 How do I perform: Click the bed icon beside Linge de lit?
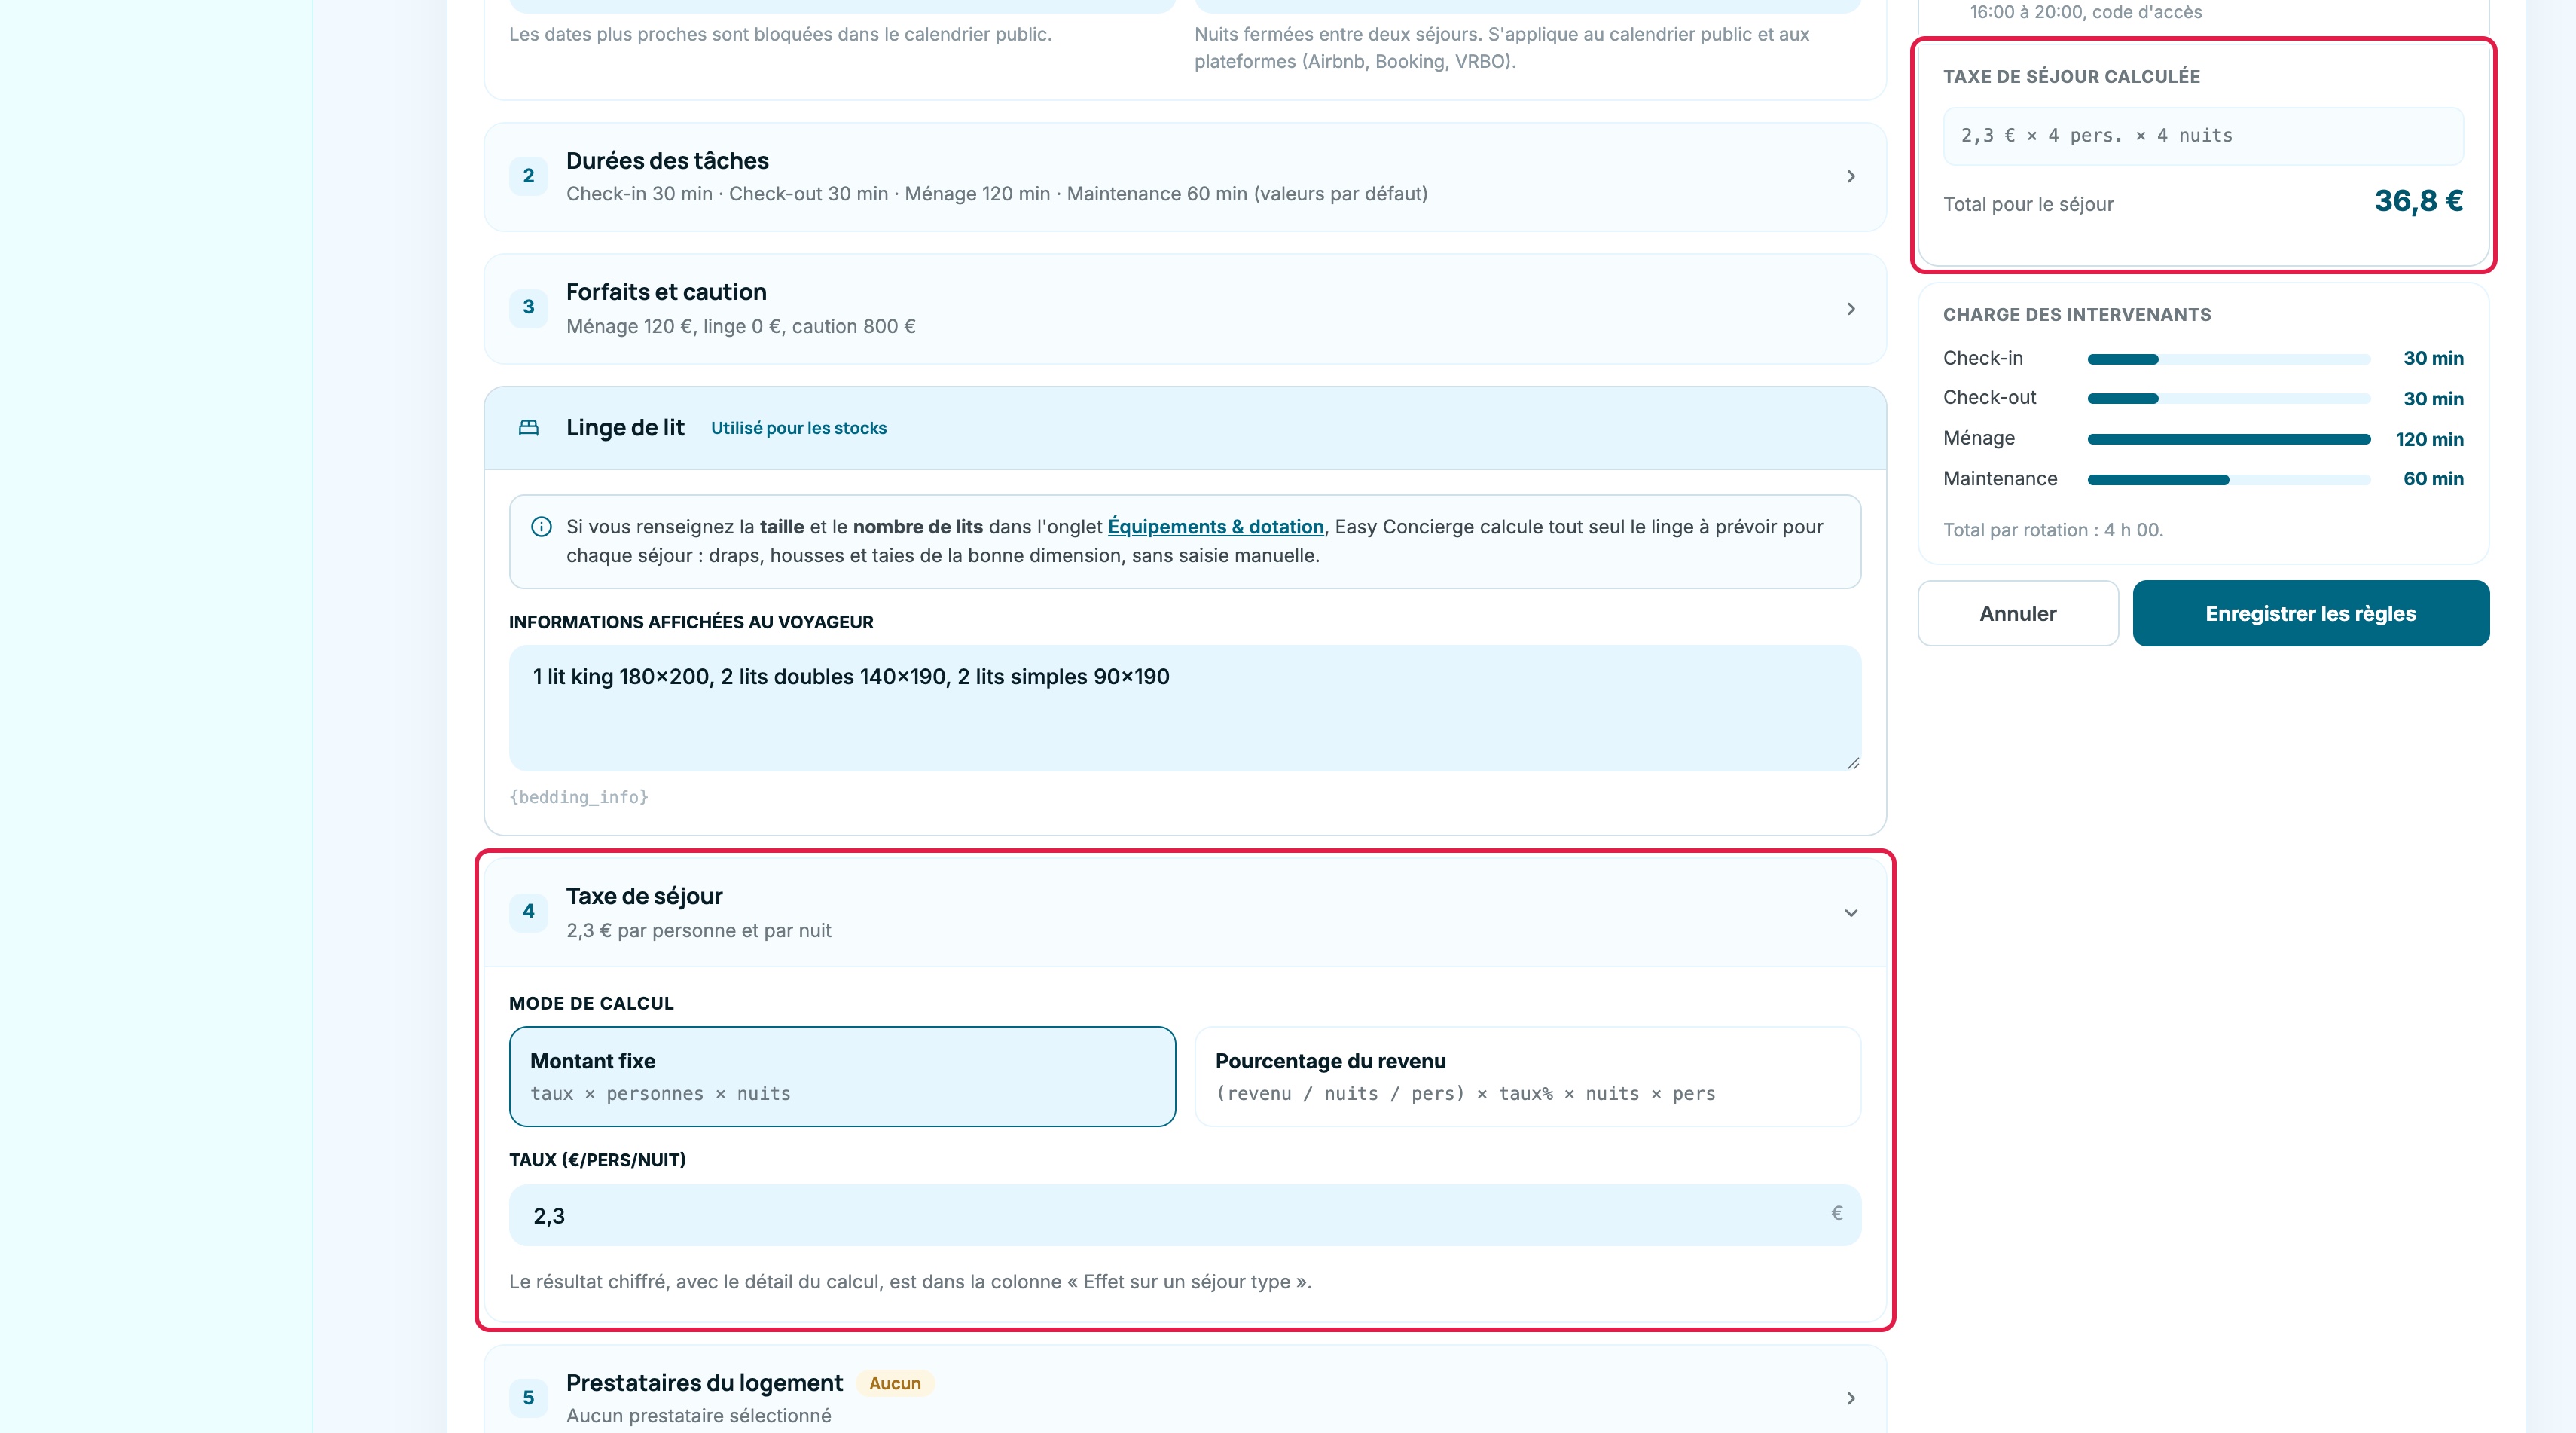tap(528, 428)
